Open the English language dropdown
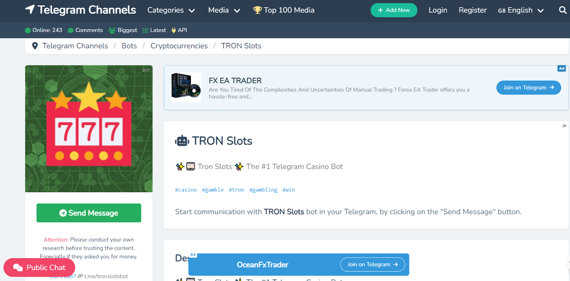The image size is (570, 281). tap(521, 10)
